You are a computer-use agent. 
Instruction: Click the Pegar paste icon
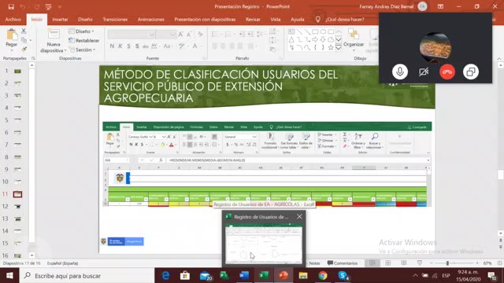(12, 35)
